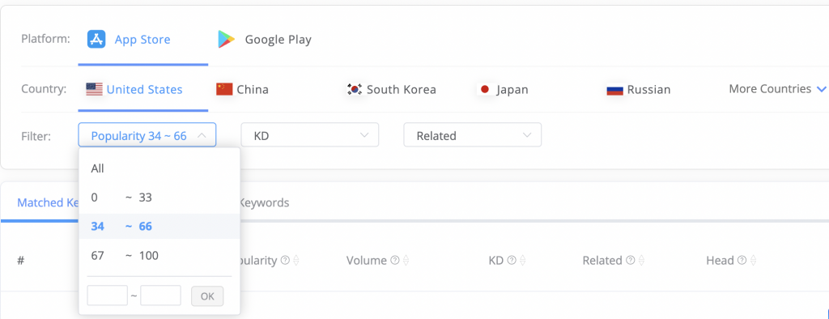Image resolution: width=829 pixels, height=319 pixels.
Task: Open the Head column help icon
Action: pos(742,260)
